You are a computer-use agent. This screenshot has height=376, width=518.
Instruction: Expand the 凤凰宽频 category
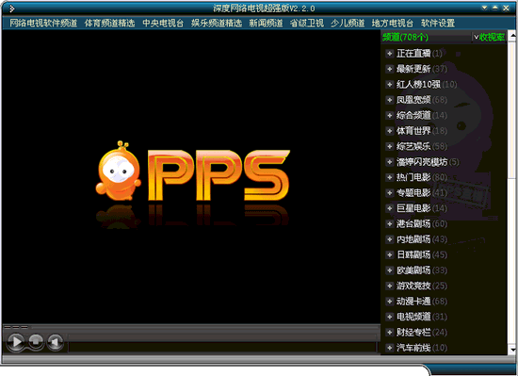click(x=390, y=100)
